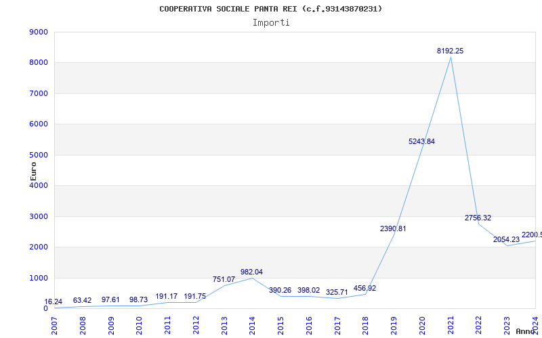This screenshot has width=542, height=338.
Task: Select the 63.42 data label
Action: pos(82,301)
